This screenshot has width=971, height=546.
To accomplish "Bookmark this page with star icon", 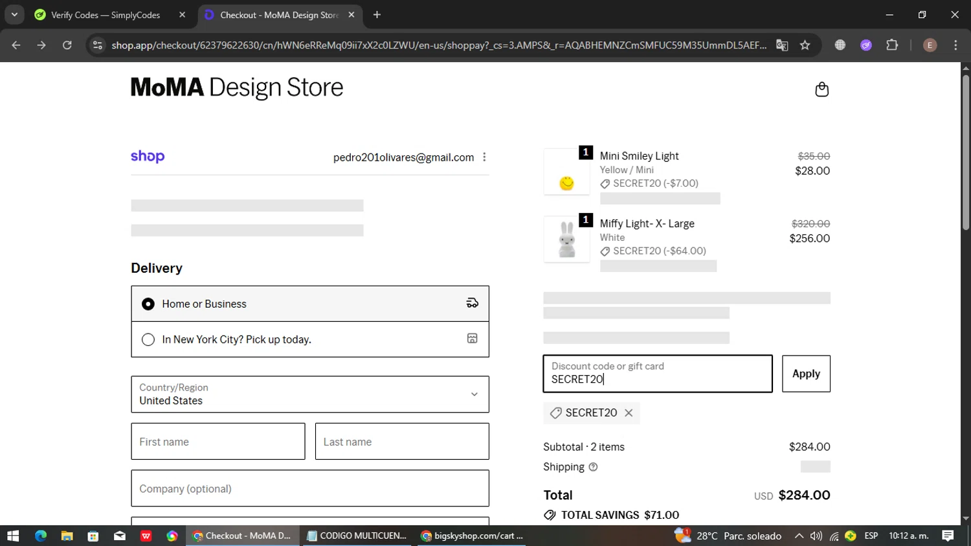I will [805, 45].
